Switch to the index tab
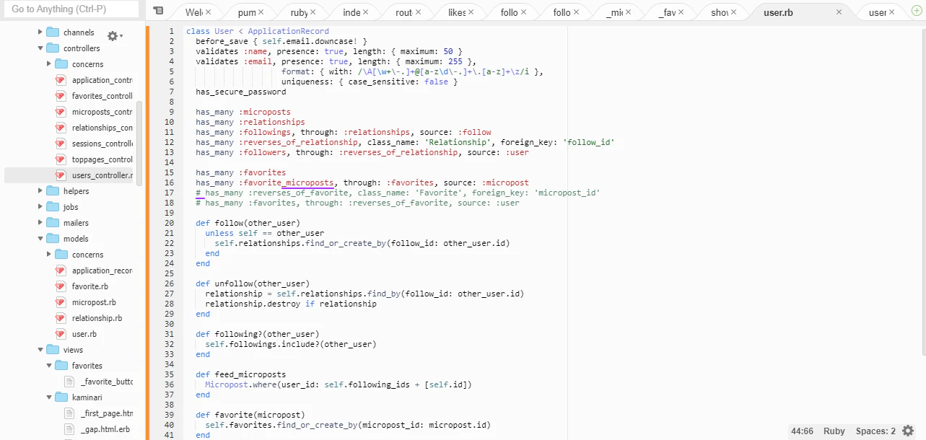Viewport: 926px width, 440px height. [x=351, y=12]
